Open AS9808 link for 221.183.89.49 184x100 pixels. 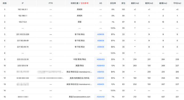(101, 41)
